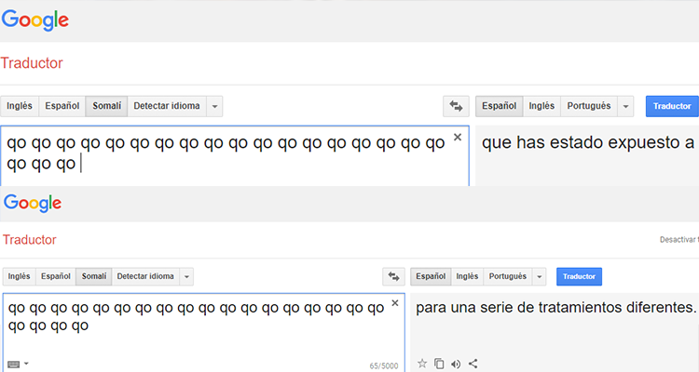Copy the lower translation with copy icon
The height and width of the screenshot is (372, 699).
point(439,363)
